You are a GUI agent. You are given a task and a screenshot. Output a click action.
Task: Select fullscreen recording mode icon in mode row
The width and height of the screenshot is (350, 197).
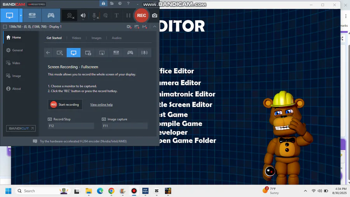[x=73, y=53]
